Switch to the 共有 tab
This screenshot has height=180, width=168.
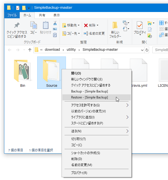pos(42,15)
